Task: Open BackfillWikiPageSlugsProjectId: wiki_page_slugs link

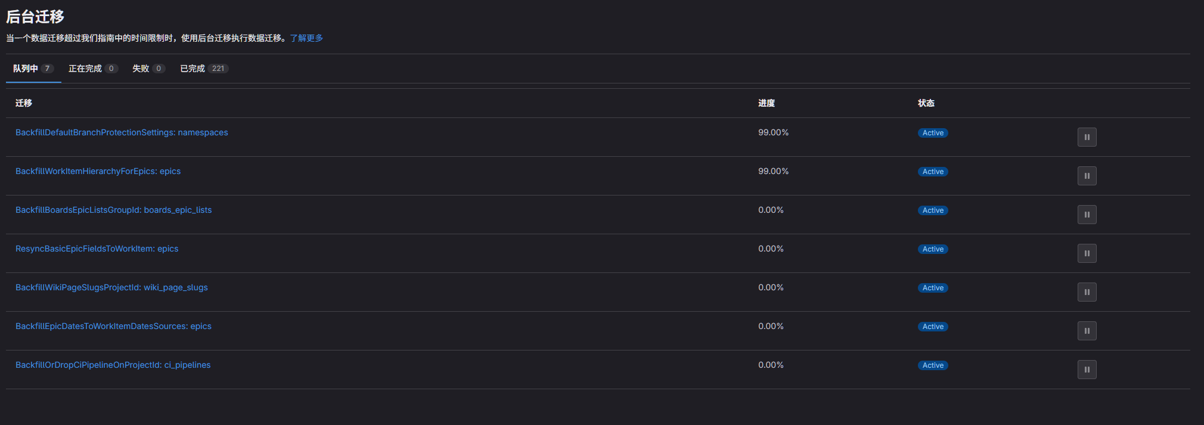Action: 111,287
